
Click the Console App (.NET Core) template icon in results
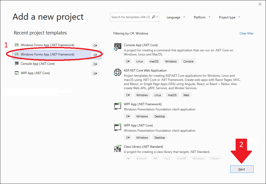coord(118,47)
